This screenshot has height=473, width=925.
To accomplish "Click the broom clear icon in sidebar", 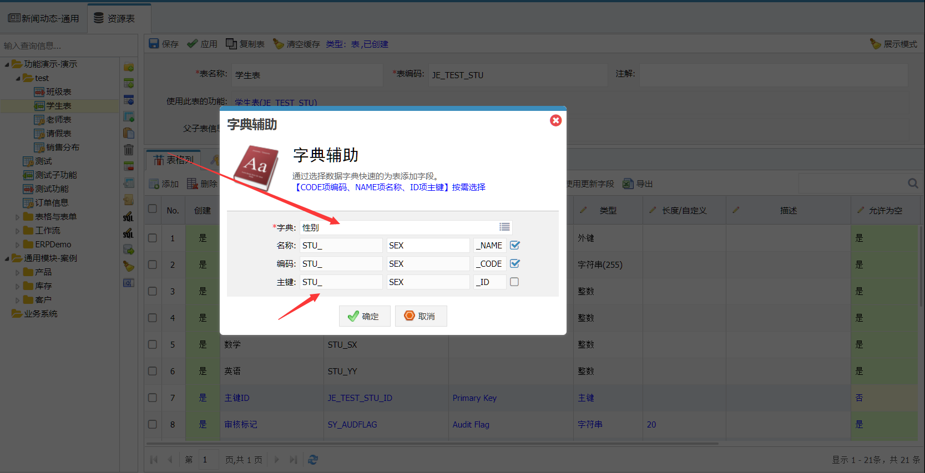I will (x=129, y=266).
